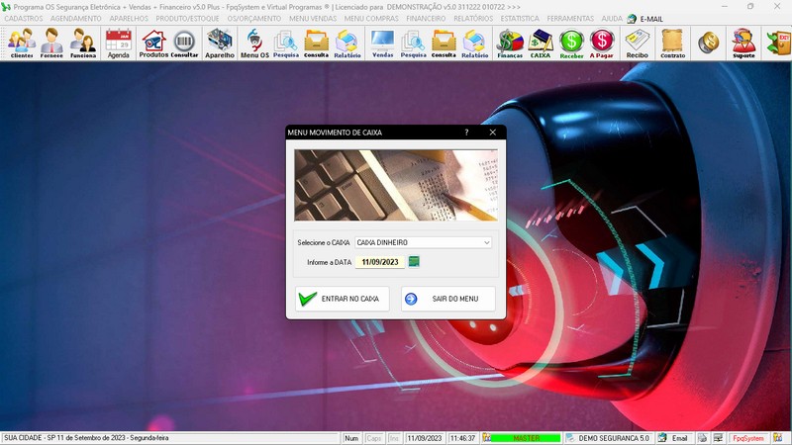Click Consulta drawer icon beside Menu OS Pesquisa

pyautogui.click(x=316, y=44)
